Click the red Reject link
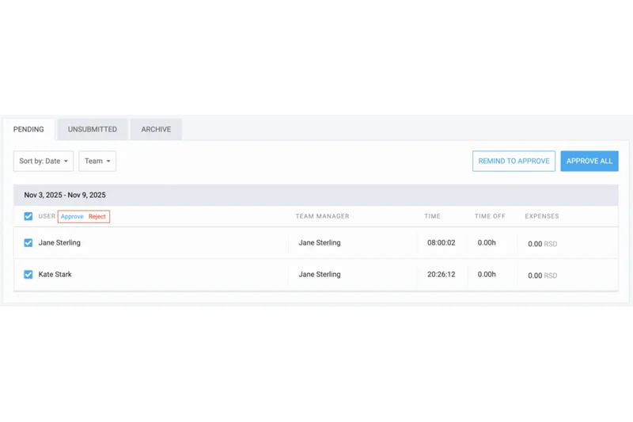633x422 pixels. 97,216
